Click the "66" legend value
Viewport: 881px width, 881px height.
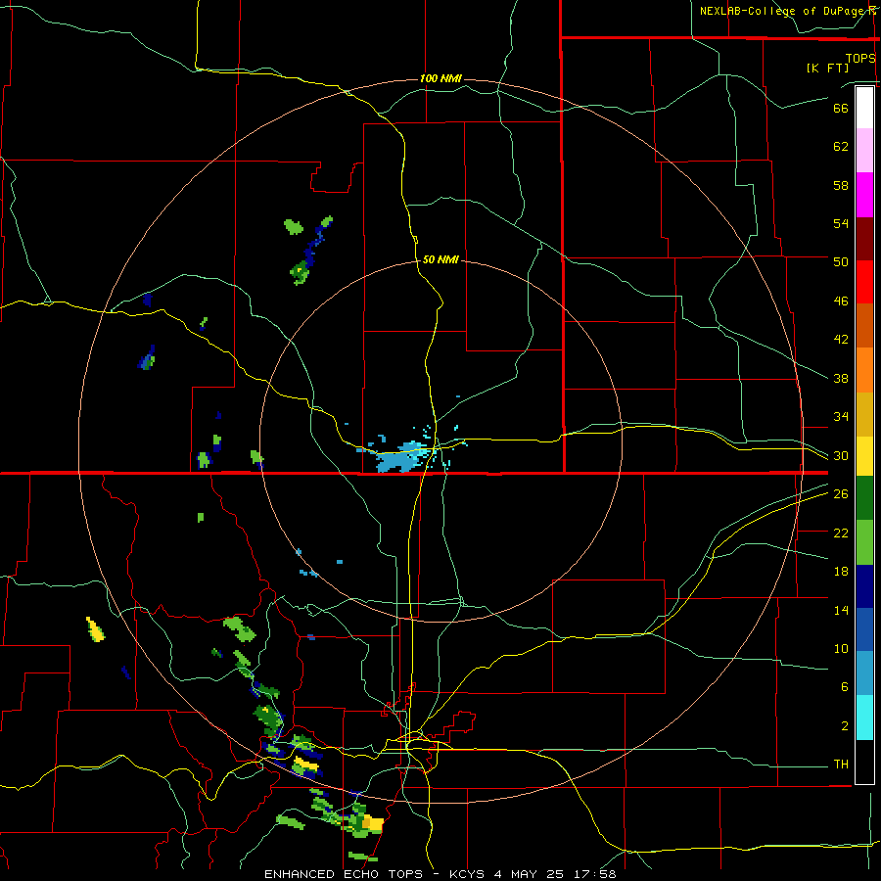[x=841, y=108]
